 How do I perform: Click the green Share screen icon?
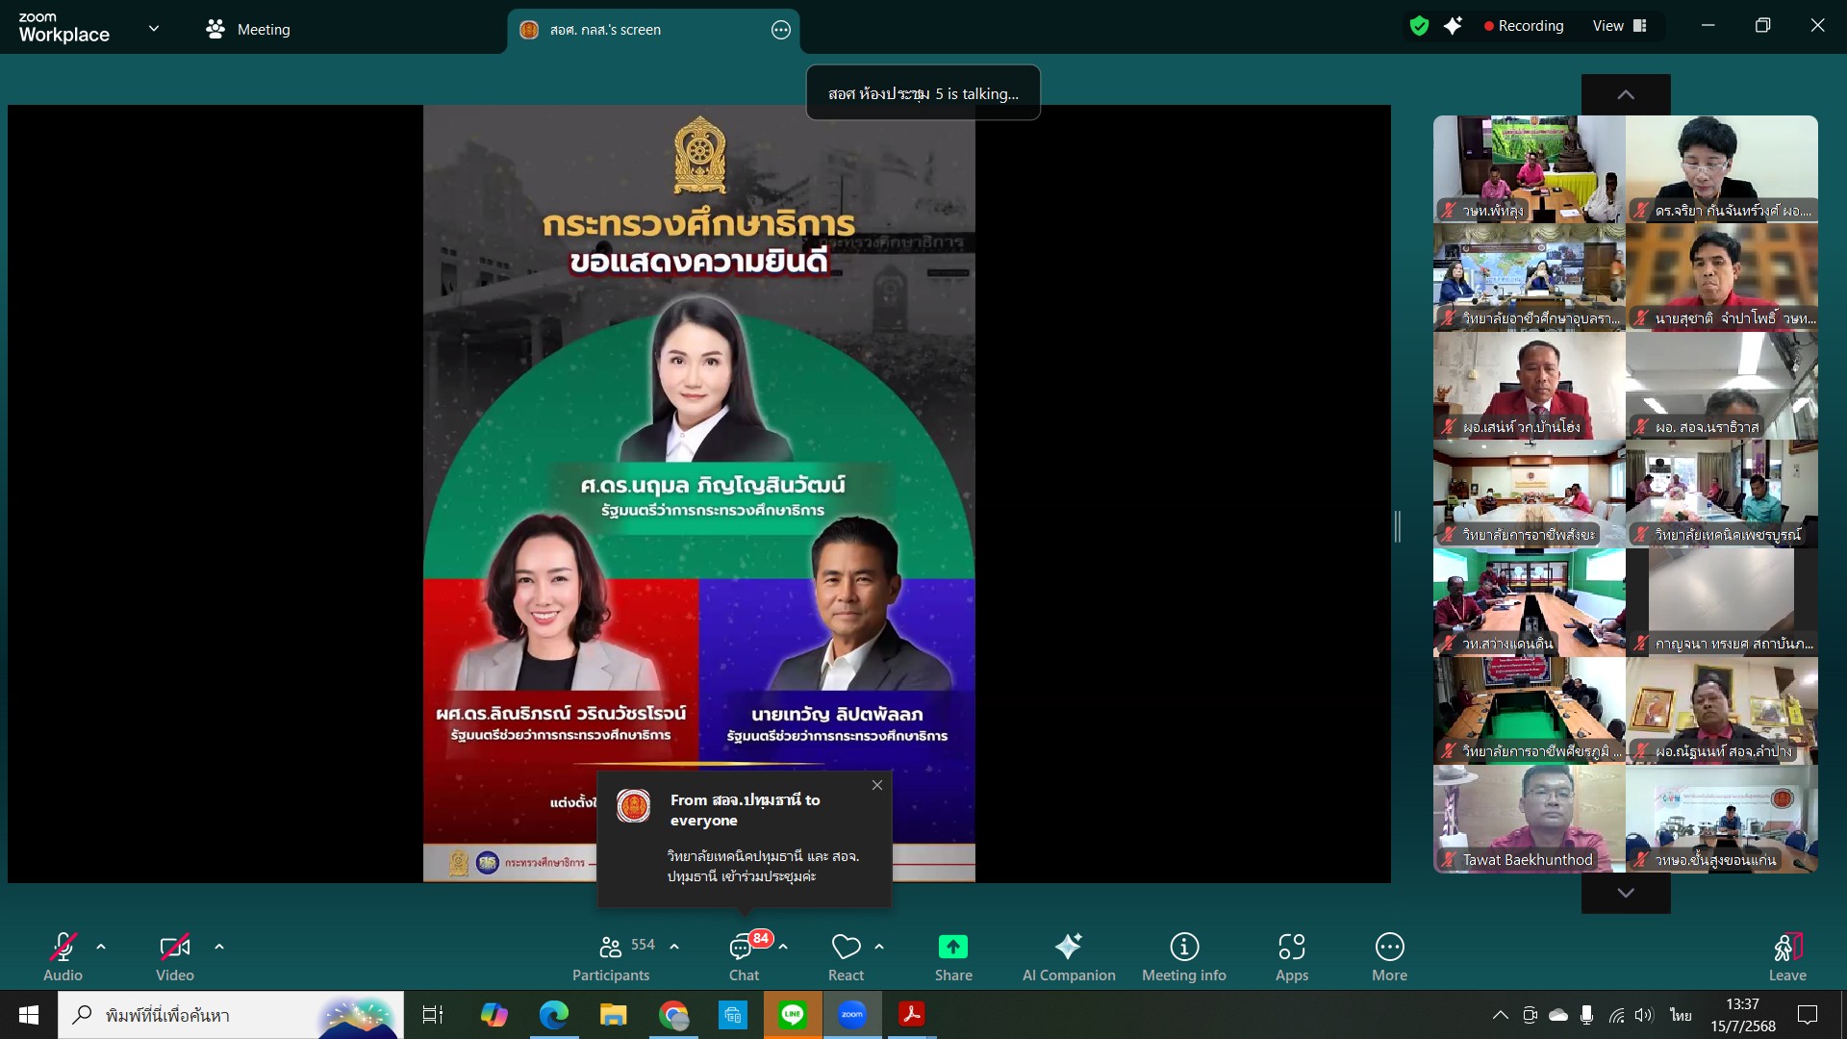[952, 949]
